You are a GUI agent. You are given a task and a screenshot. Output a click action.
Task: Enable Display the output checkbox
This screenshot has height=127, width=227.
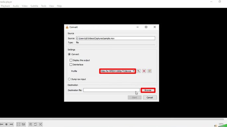pos(71,60)
